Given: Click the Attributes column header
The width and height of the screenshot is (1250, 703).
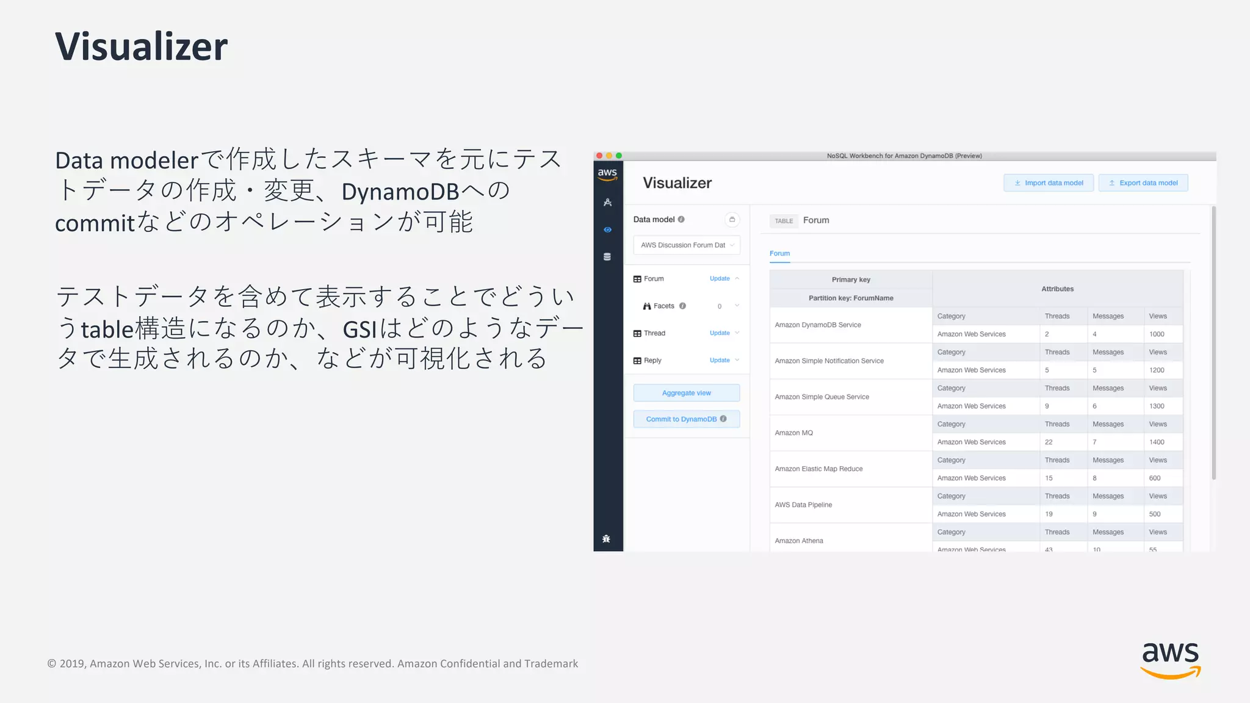Looking at the screenshot, I should tap(1057, 289).
